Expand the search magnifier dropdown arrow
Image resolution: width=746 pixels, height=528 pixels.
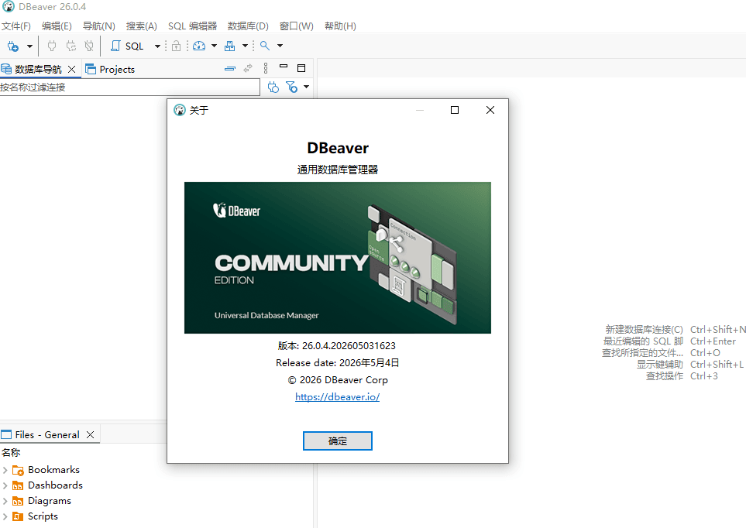pyautogui.click(x=280, y=46)
